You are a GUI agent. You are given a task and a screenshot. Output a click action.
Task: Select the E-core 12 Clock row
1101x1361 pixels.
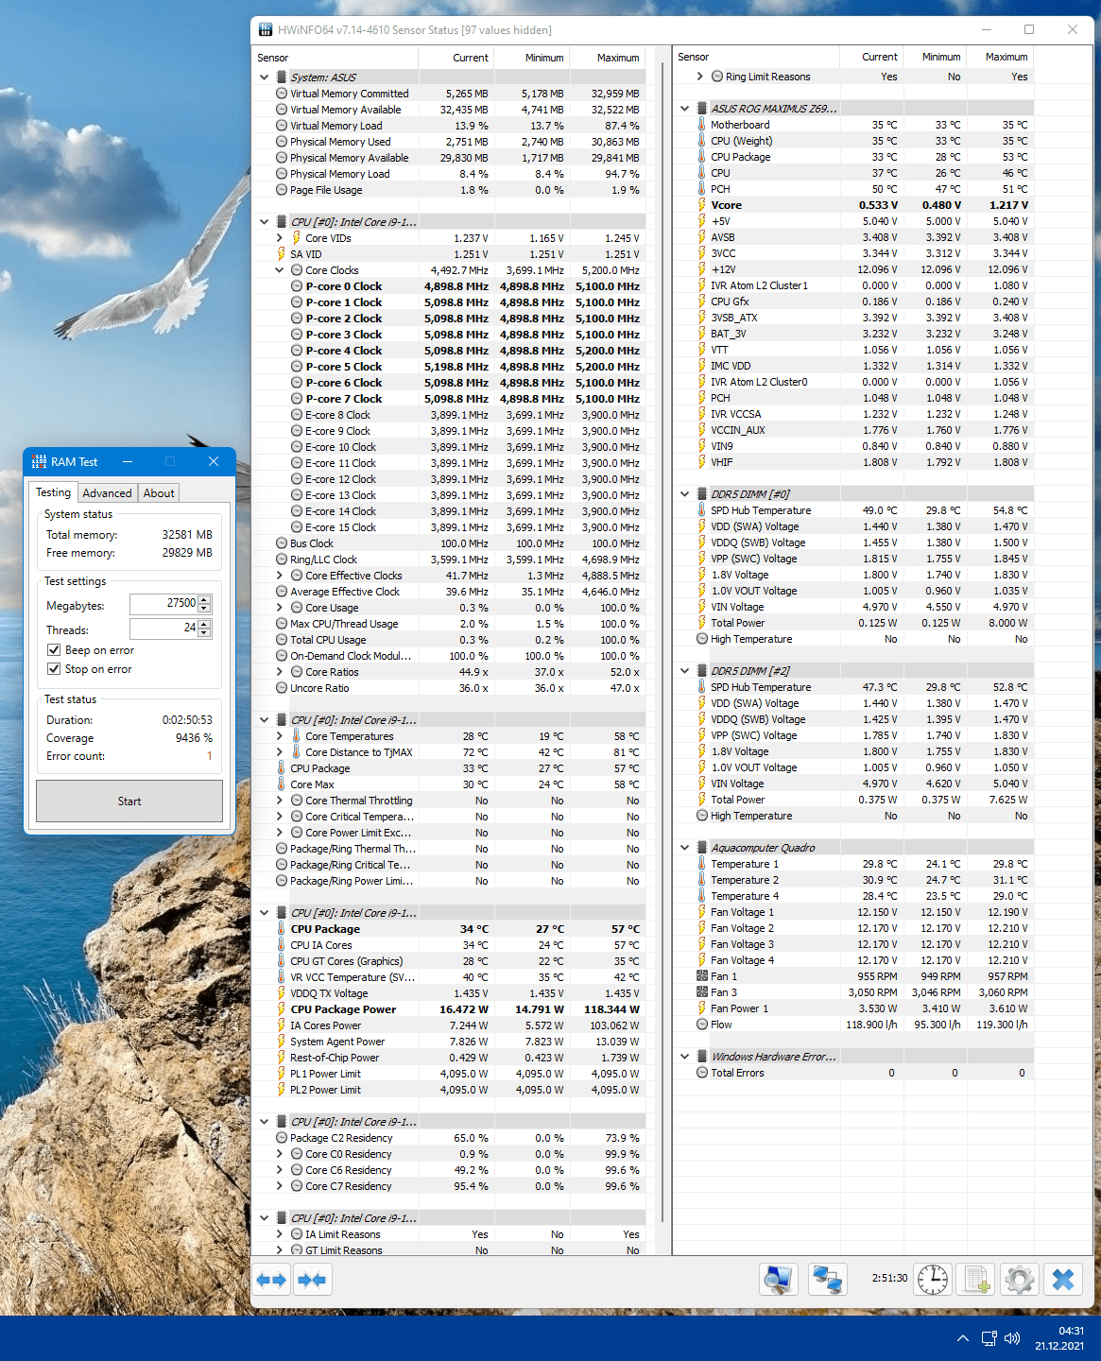[450, 479]
